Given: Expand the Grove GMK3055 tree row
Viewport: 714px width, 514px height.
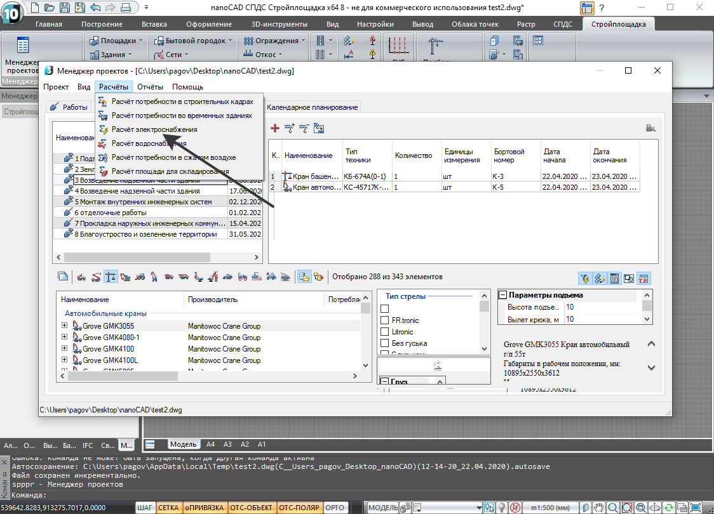Looking at the screenshot, I should 65,326.
